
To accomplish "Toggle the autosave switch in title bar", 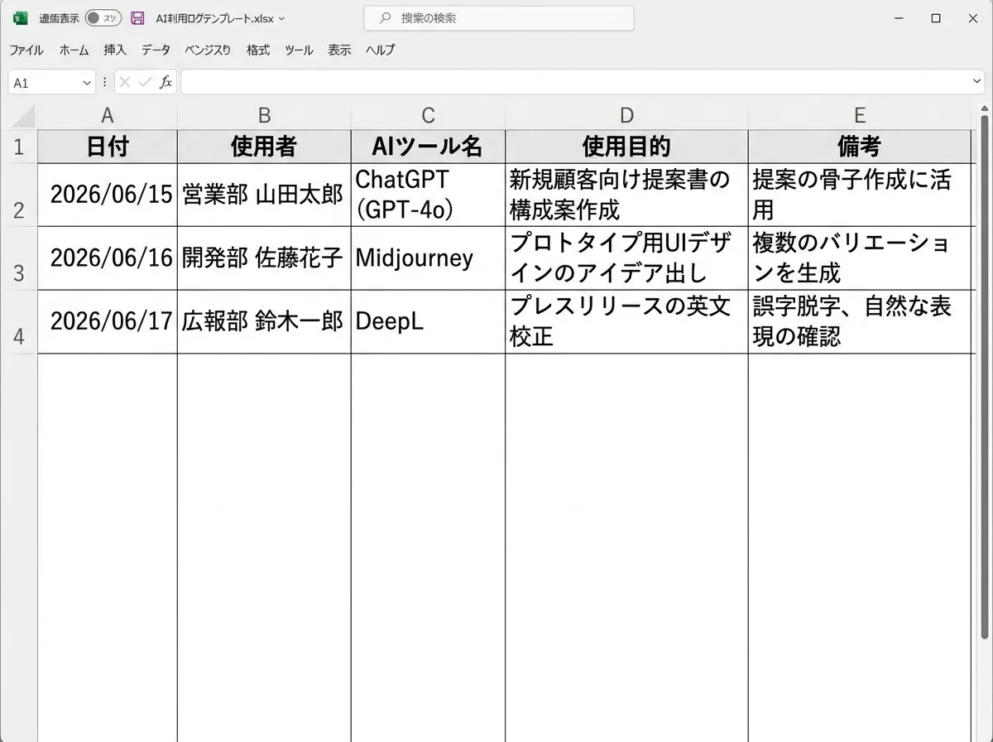I will click(x=103, y=18).
